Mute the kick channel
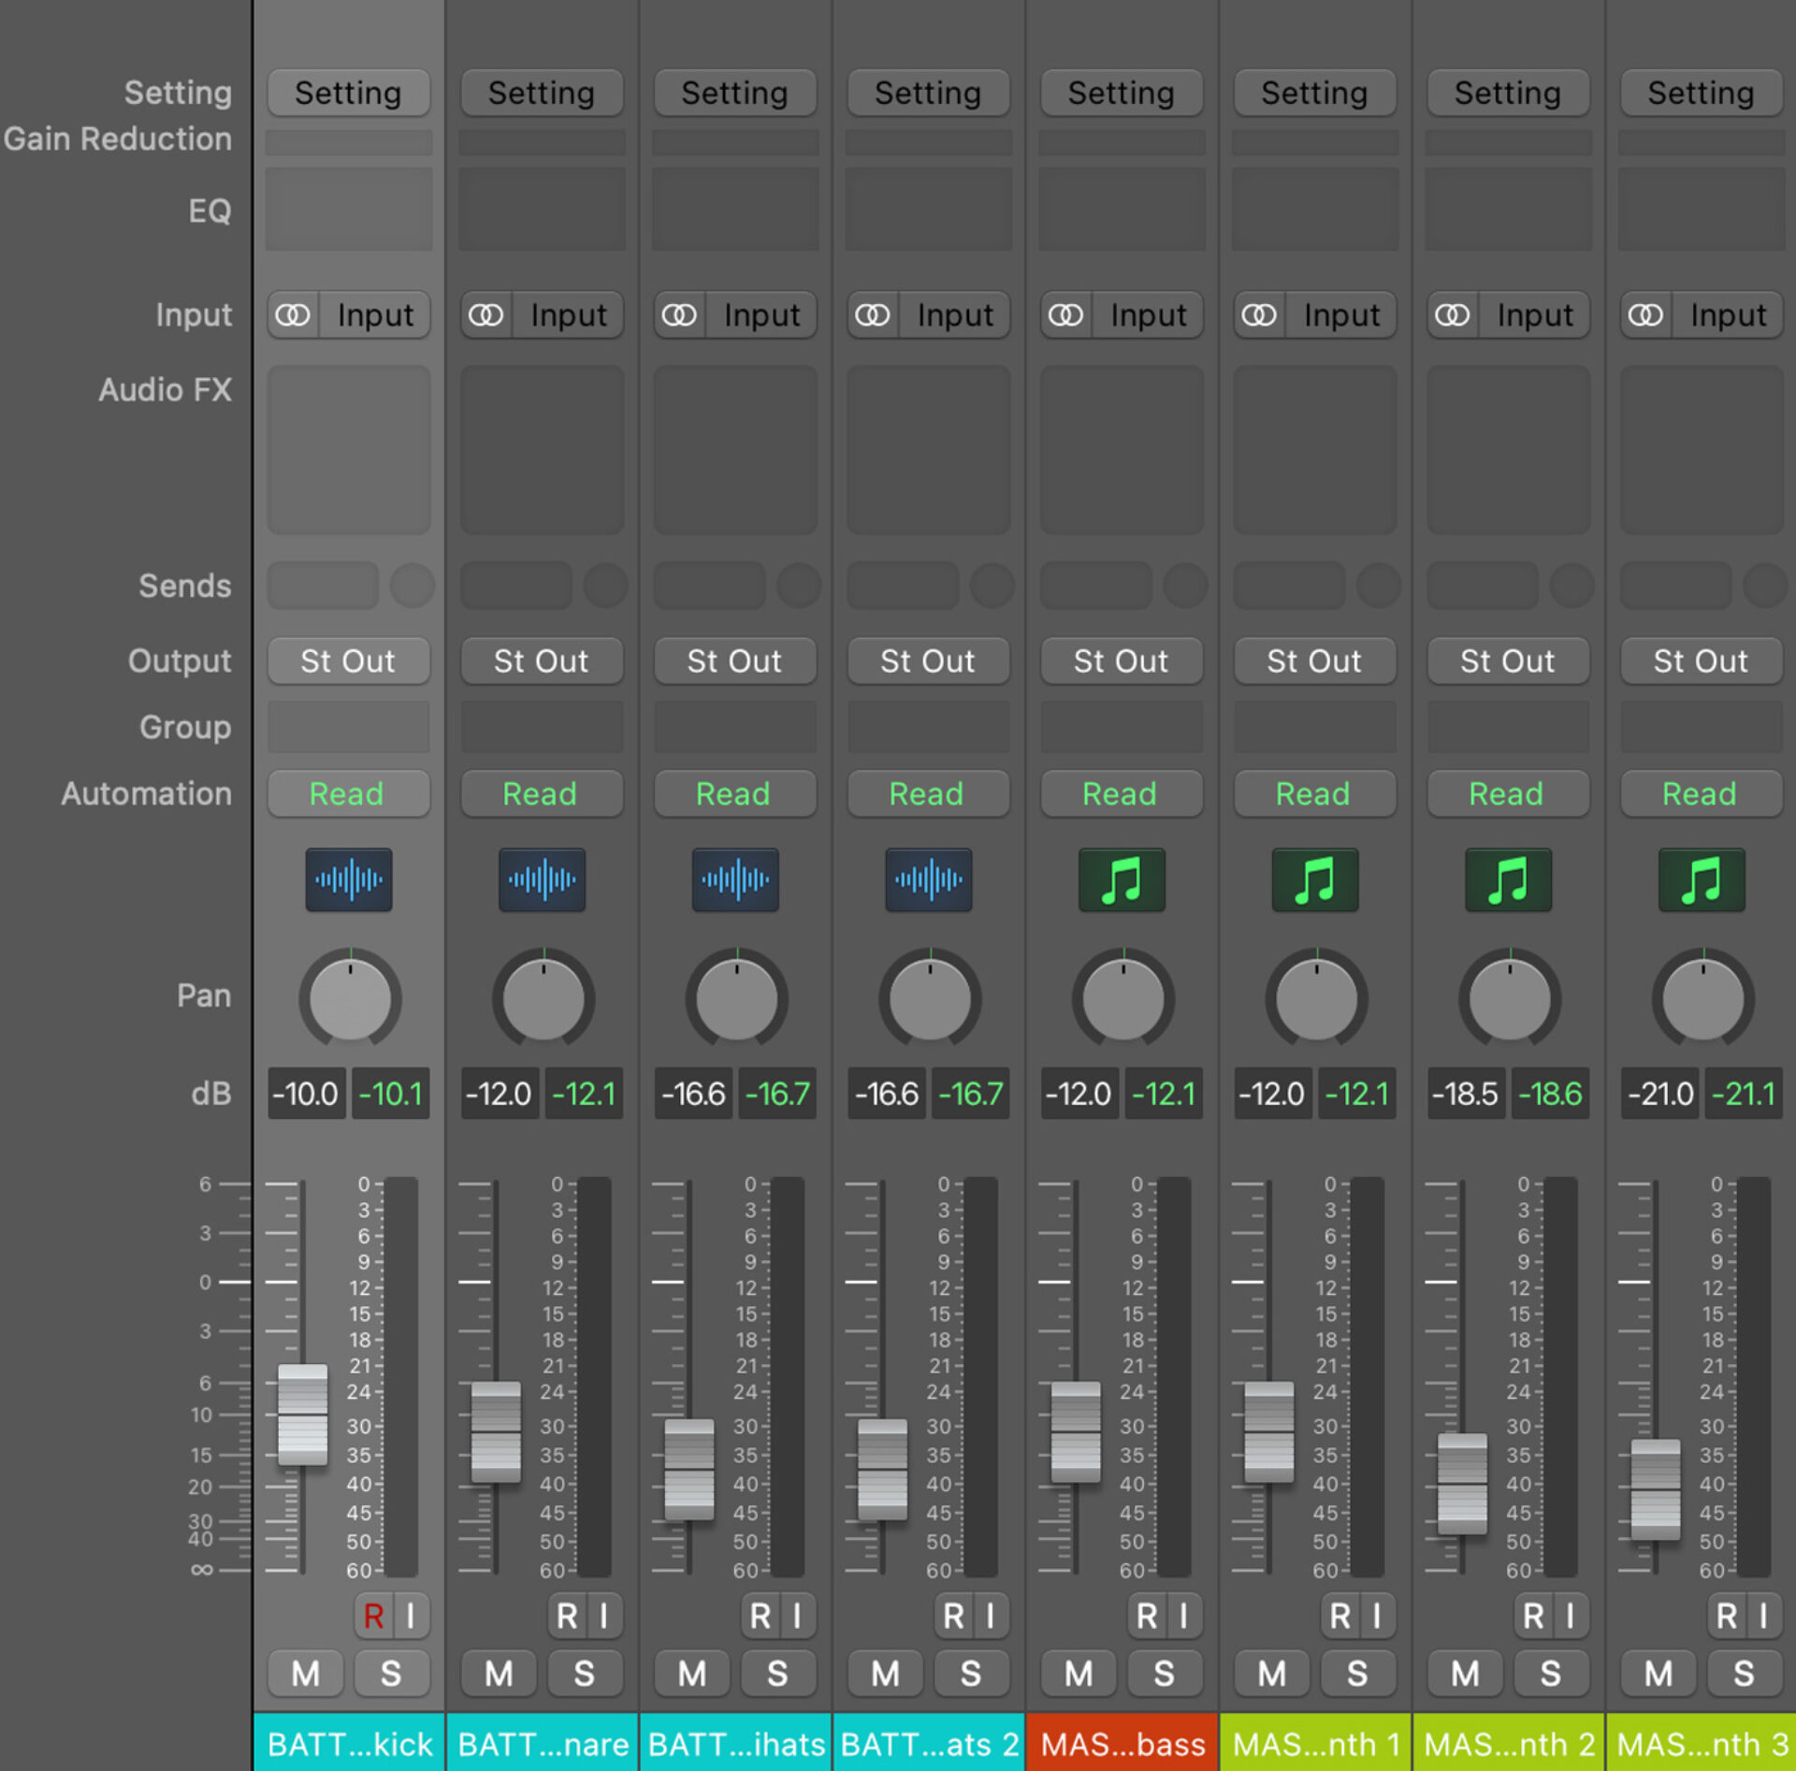The height and width of the screenshot is (1771, 1796). [x=304, y=1673]
